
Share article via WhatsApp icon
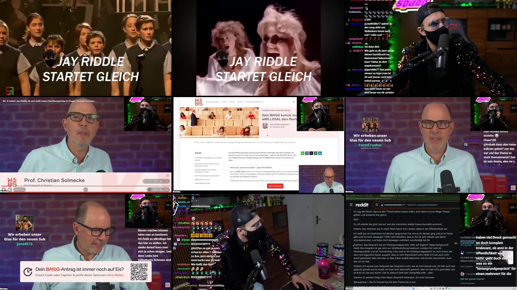point(302,153)
